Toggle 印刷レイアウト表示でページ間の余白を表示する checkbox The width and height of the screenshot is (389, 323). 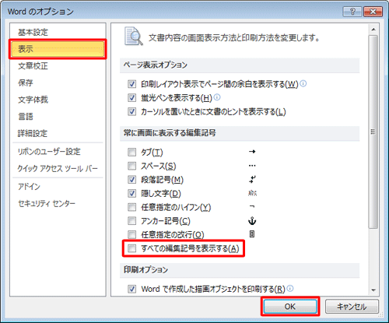pos(131,84)
